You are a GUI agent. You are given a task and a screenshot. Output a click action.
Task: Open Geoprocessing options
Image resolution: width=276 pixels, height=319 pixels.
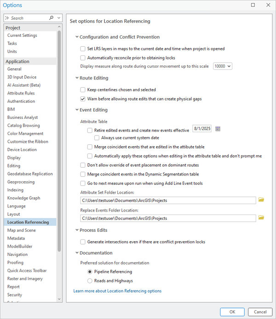pyautogui.click(x=21, y=182)
